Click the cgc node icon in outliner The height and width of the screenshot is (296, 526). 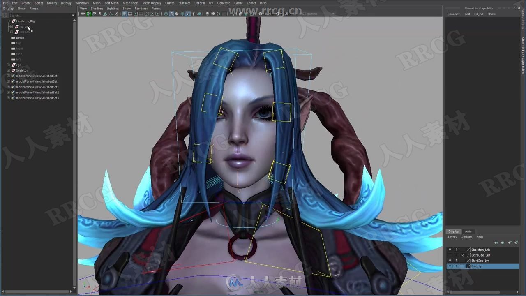tap(14, 65)
